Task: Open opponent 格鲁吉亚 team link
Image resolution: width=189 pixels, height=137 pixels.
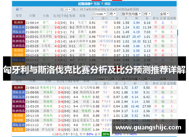Action: point(82,27)
